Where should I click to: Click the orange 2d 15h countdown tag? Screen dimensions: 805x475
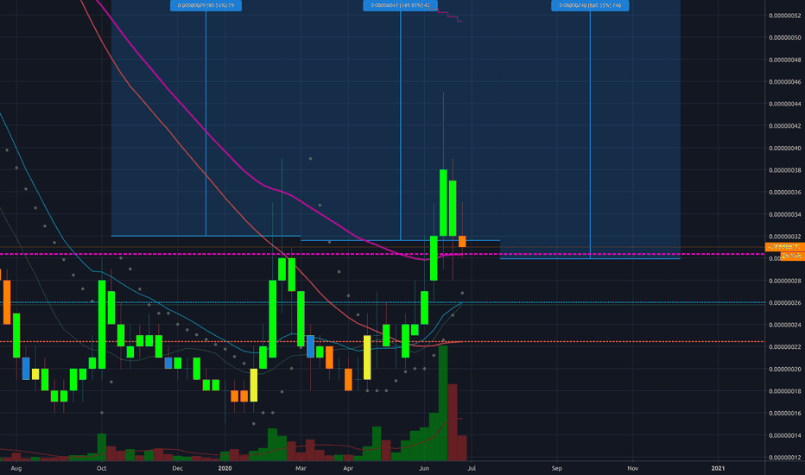click(x=792, y=256)
